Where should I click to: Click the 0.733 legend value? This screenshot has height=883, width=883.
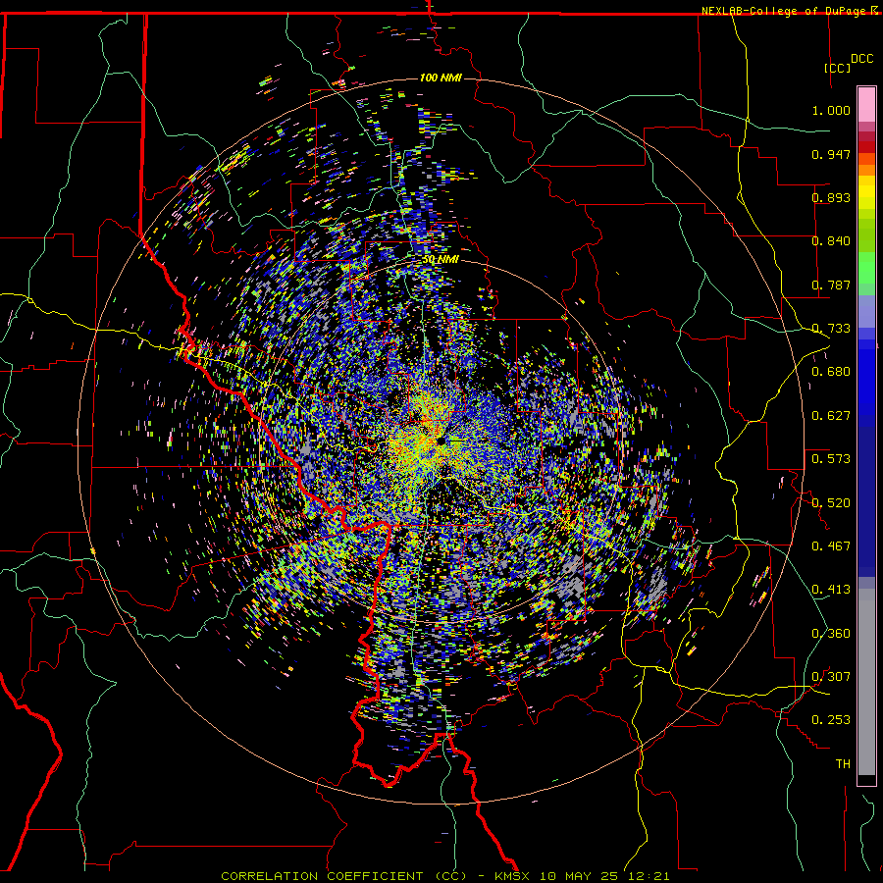tap(831, 329)
